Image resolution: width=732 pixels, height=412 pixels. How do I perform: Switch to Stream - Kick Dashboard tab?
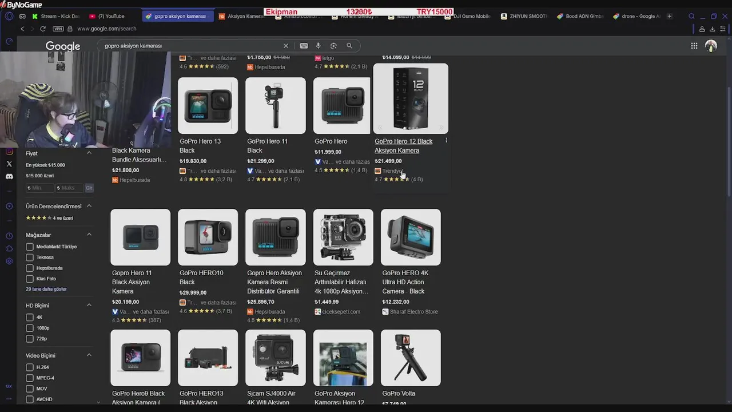pyautogui.click(x=55, y=16)
